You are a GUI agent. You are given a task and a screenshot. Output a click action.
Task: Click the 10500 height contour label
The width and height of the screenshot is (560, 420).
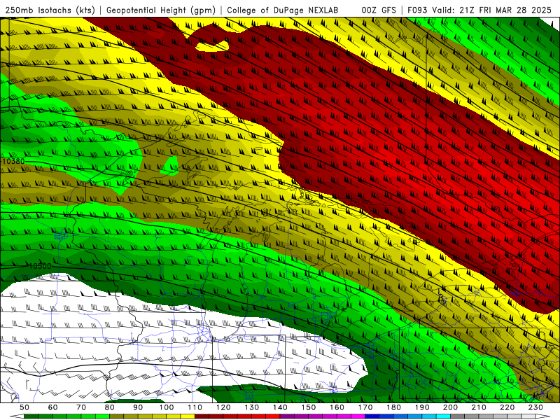click(40, 266)
